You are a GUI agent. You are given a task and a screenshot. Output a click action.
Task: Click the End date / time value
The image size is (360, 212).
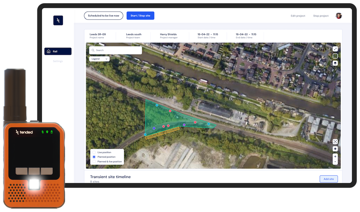(246, 35)
